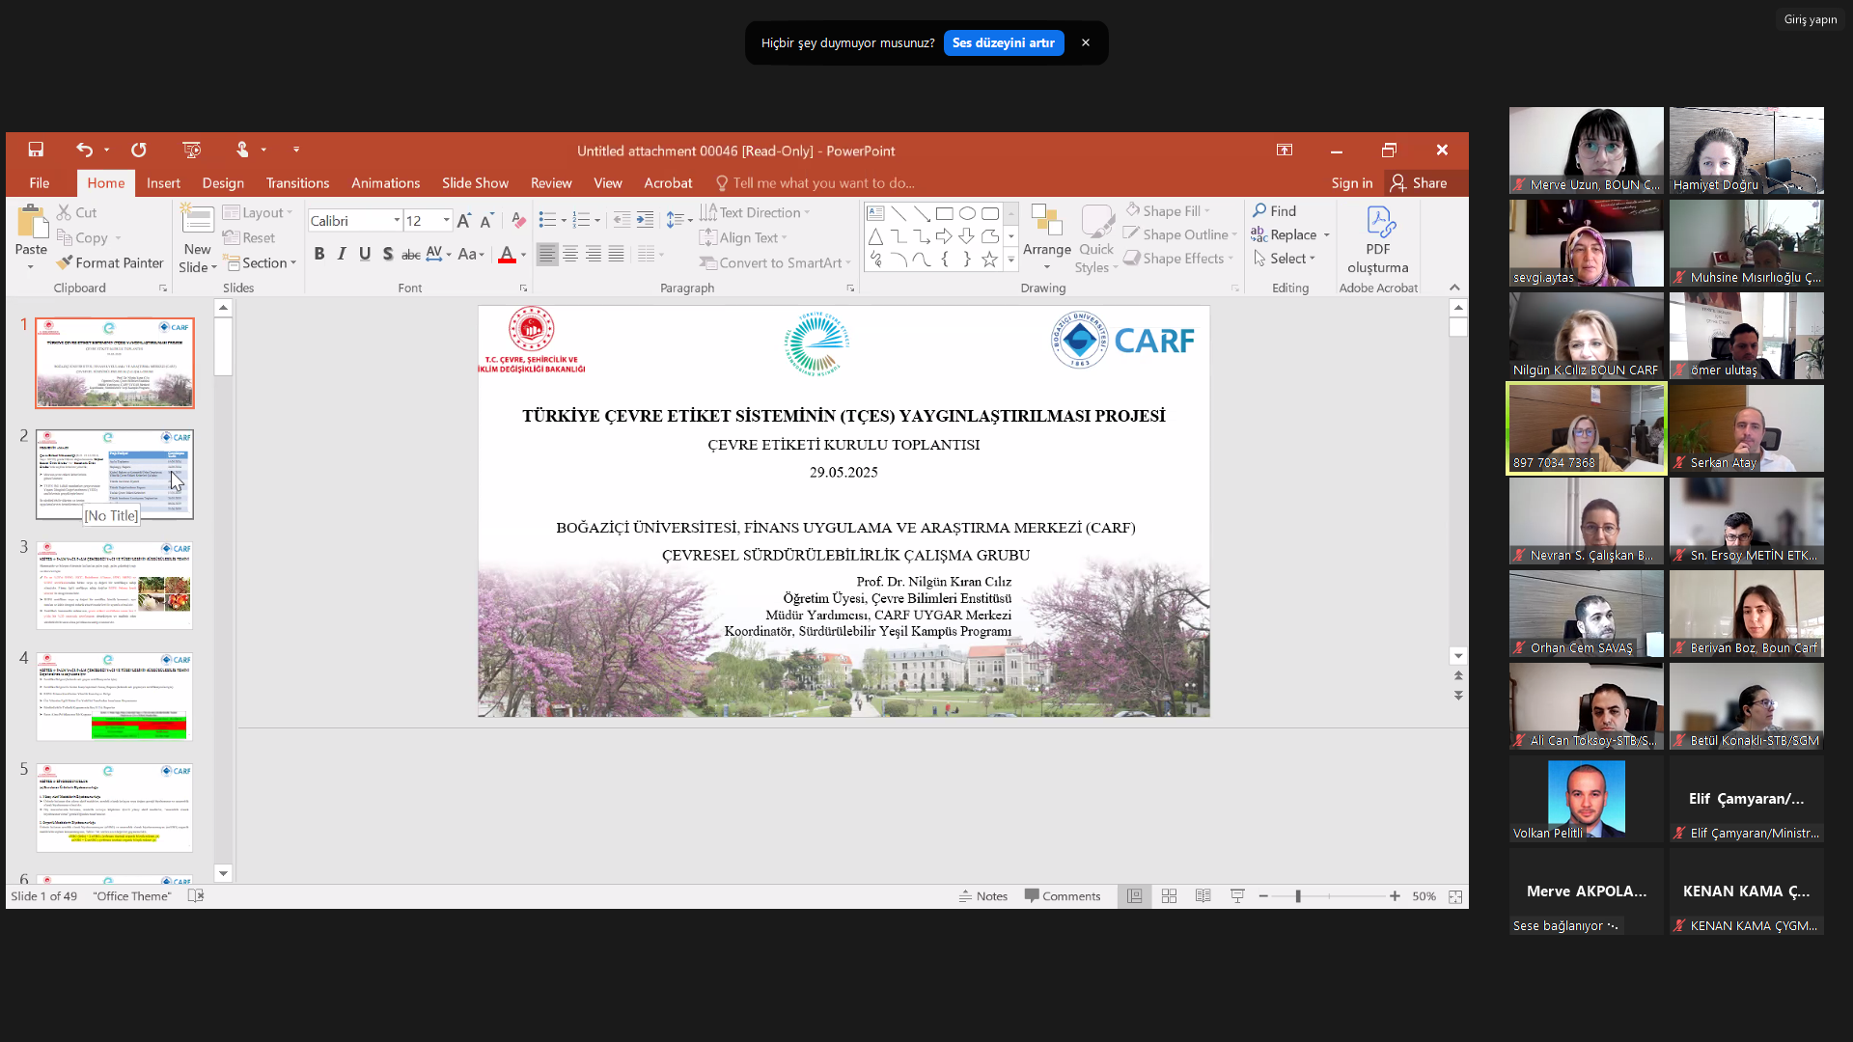This screenshot has width=1853, height=1042.
Task: Open the Slide Show ribbon tab
Action: coord(475,183)
